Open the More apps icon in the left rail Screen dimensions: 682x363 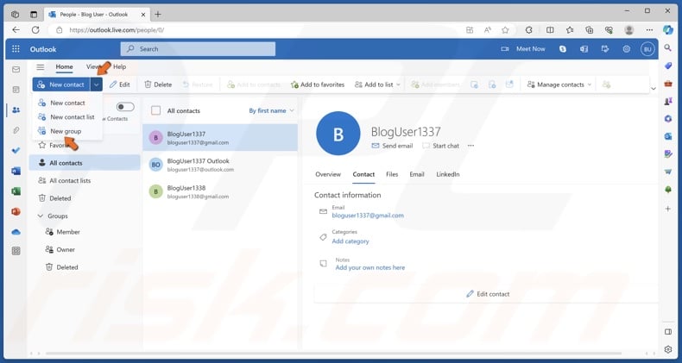(x=16, y=251)
